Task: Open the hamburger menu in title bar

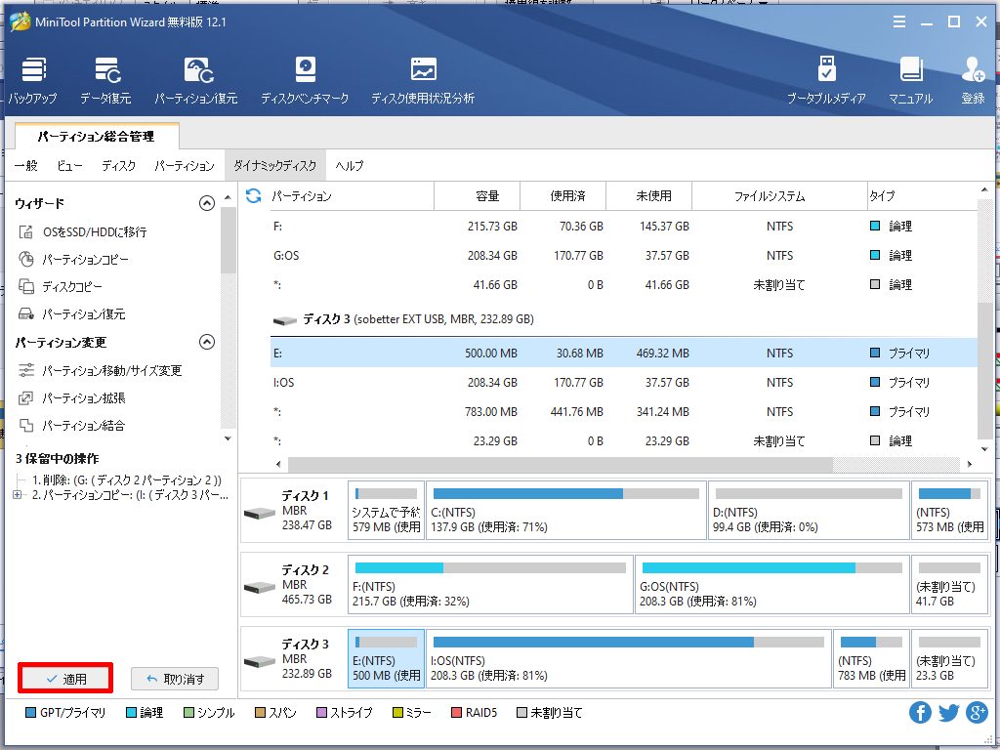Action: (x=899, y=22)
